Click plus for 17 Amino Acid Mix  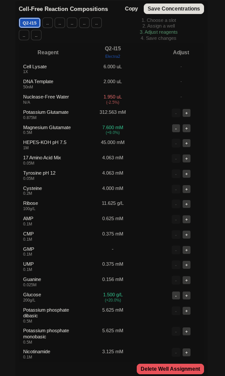(x=187, y=158)
